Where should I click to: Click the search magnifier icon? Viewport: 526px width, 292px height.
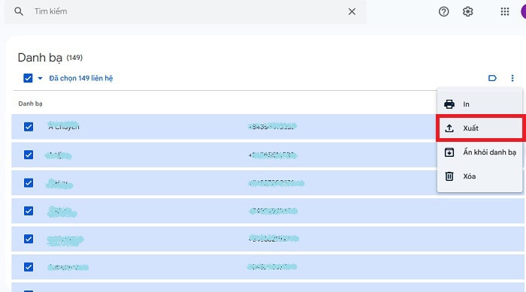click(x=19, y=11)
